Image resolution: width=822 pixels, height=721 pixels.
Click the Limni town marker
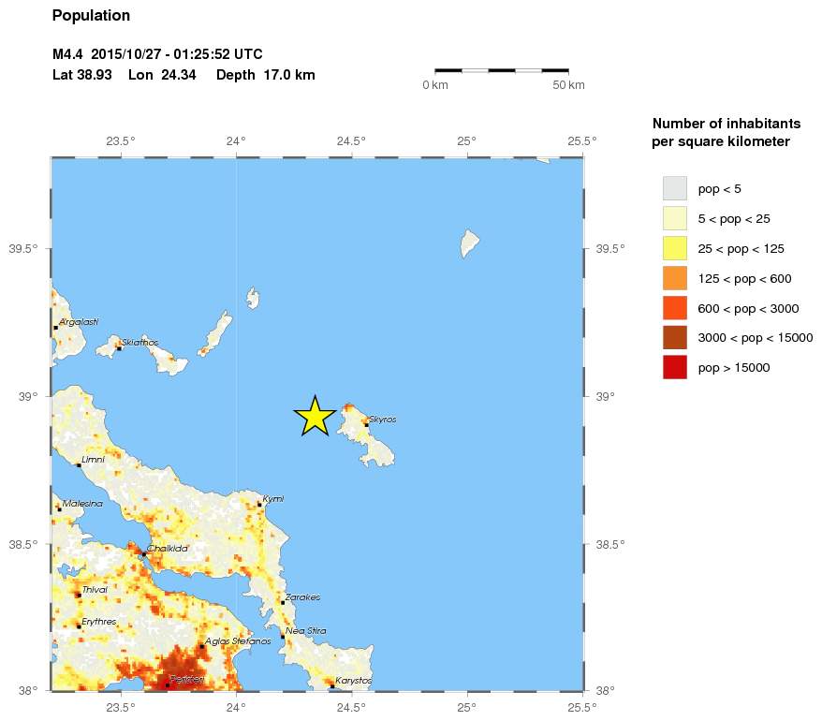pyautogui.click(x=79, y=465)
